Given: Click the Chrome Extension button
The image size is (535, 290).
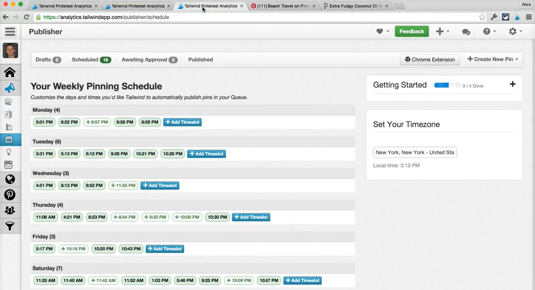Looking at the screenshot, I should 430,59.
